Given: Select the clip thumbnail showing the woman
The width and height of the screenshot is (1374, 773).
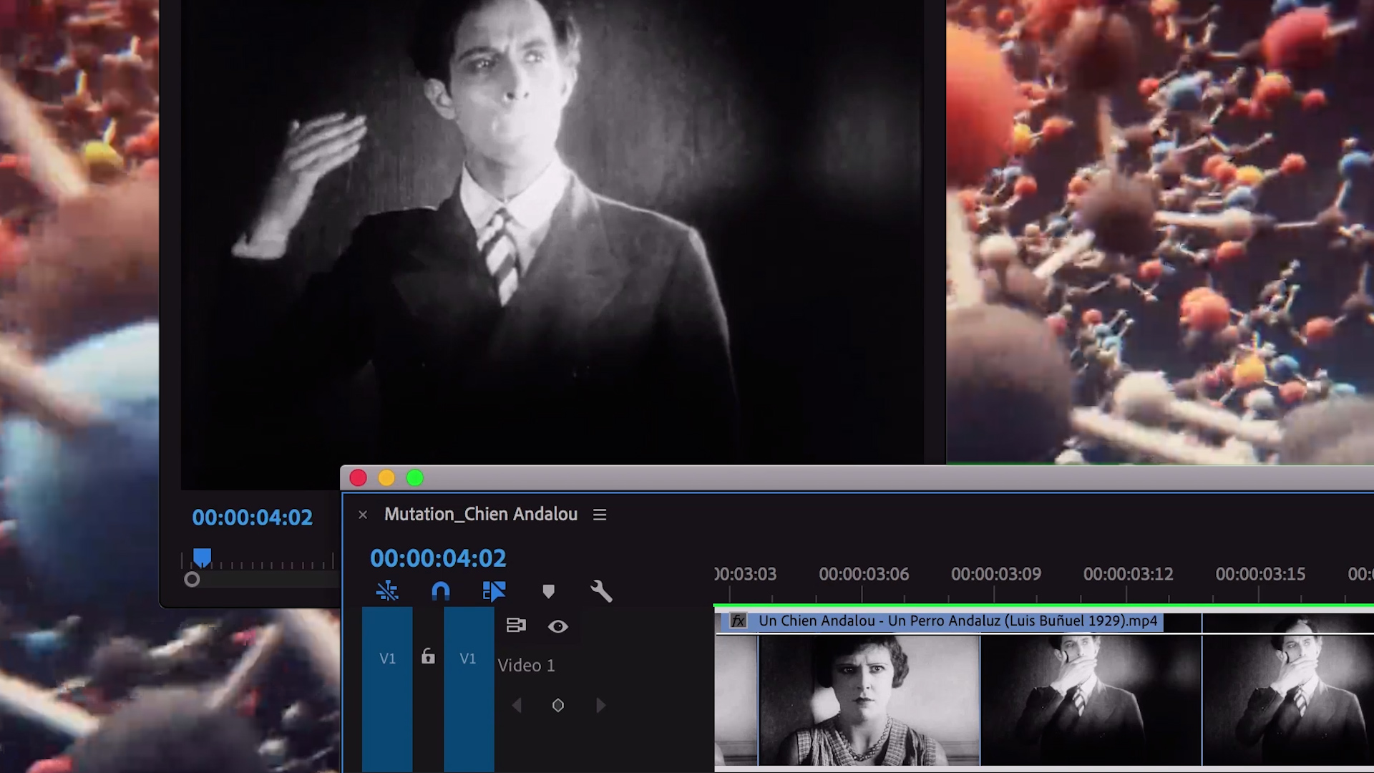Looking at the screenshot, I should 869,700.
